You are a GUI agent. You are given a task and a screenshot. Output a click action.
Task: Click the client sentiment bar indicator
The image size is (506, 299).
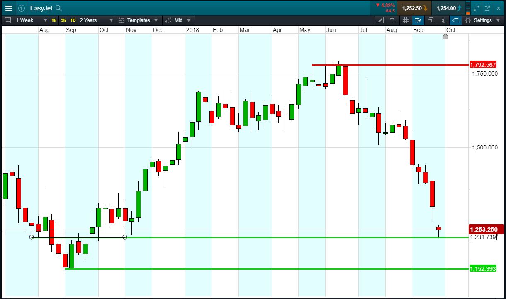pos(468,8)
